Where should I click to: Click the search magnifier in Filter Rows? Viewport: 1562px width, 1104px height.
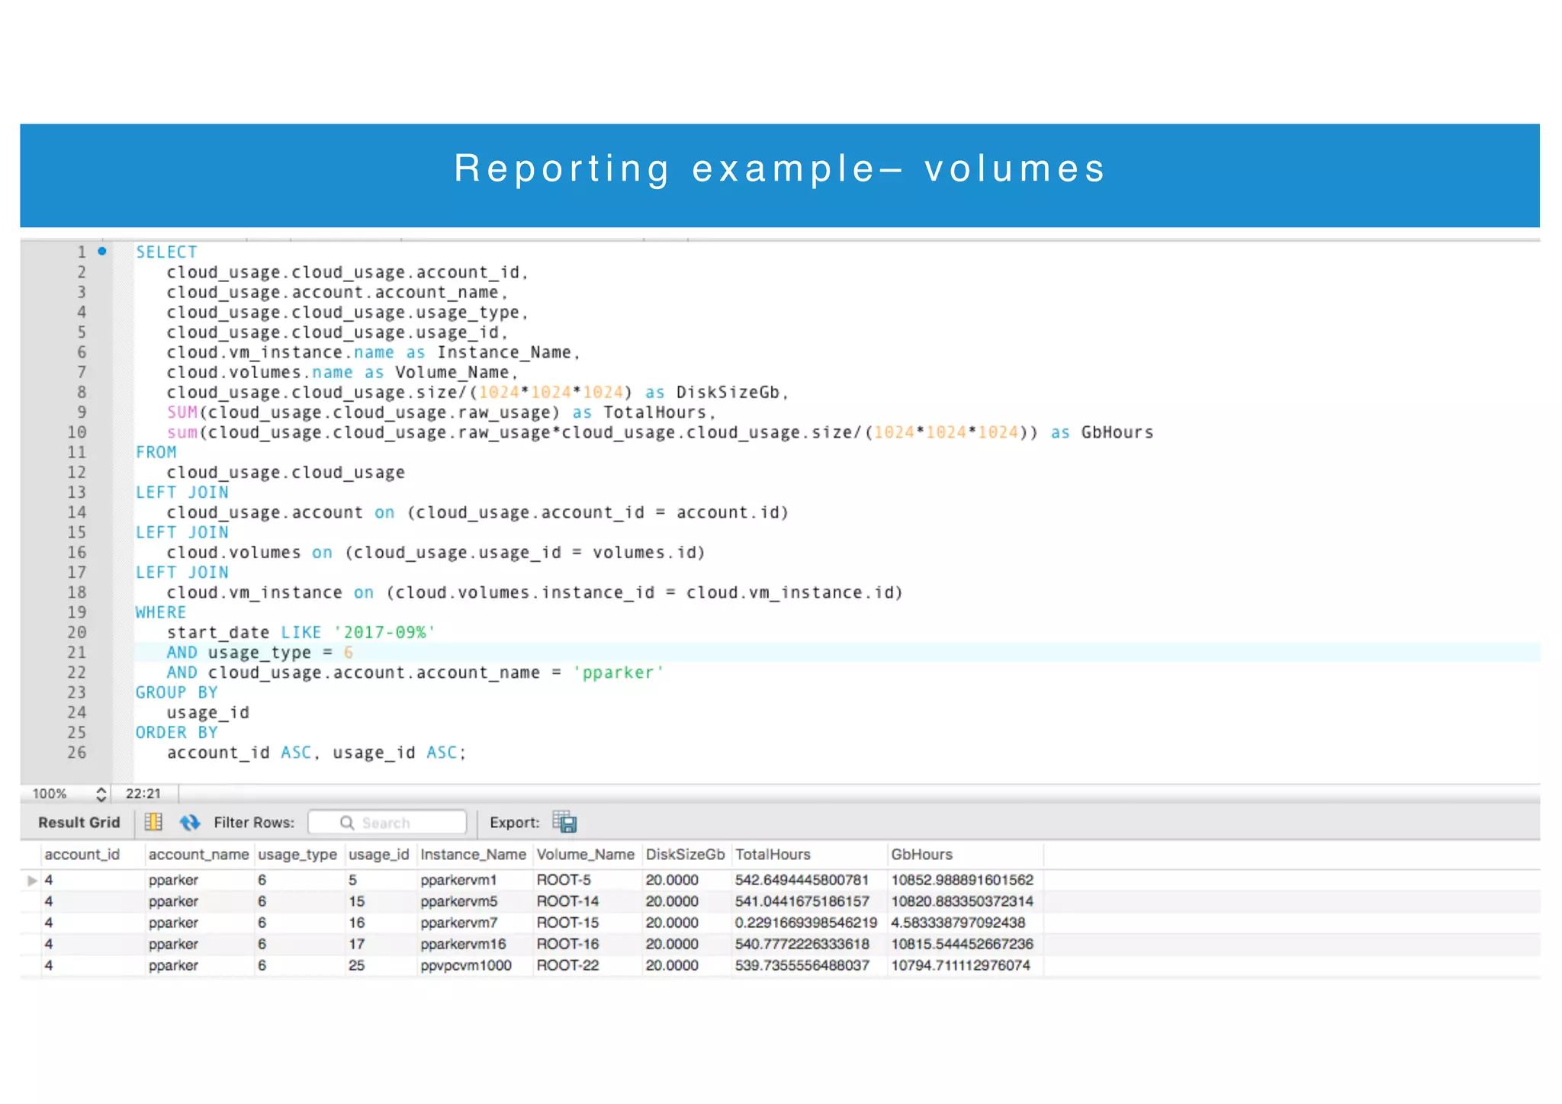[347, 823]
